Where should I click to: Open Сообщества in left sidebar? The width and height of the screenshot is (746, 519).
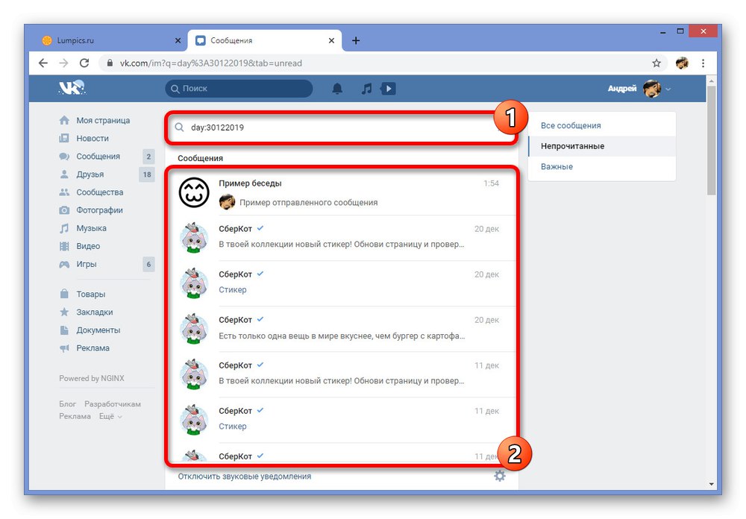click(x=99, y=192)
